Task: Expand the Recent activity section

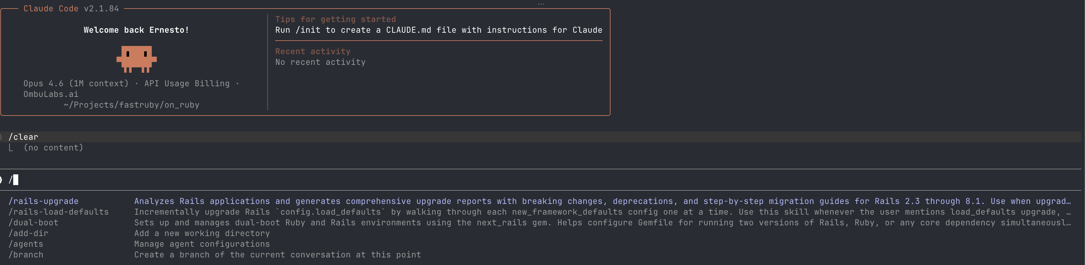Action: click(x=313, y=51)
